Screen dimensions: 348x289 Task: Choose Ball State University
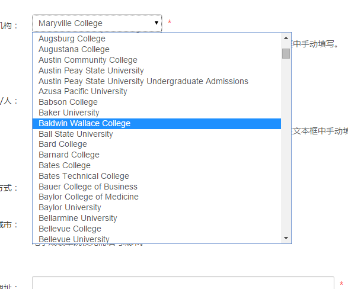pyautogui.click(x=157, y=134)
